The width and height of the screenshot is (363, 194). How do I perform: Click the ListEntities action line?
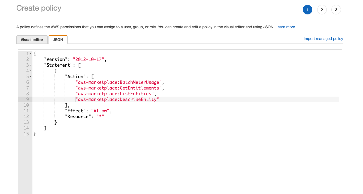tap(115, 94)
